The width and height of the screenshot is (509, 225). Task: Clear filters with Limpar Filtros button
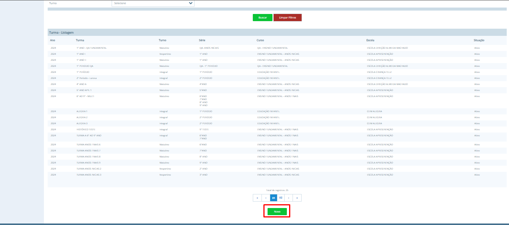pos(288,18)
